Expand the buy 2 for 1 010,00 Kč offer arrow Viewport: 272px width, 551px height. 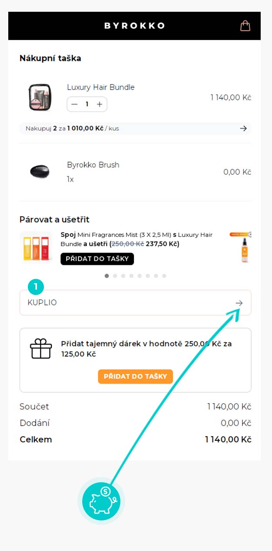tap(243, 128)
